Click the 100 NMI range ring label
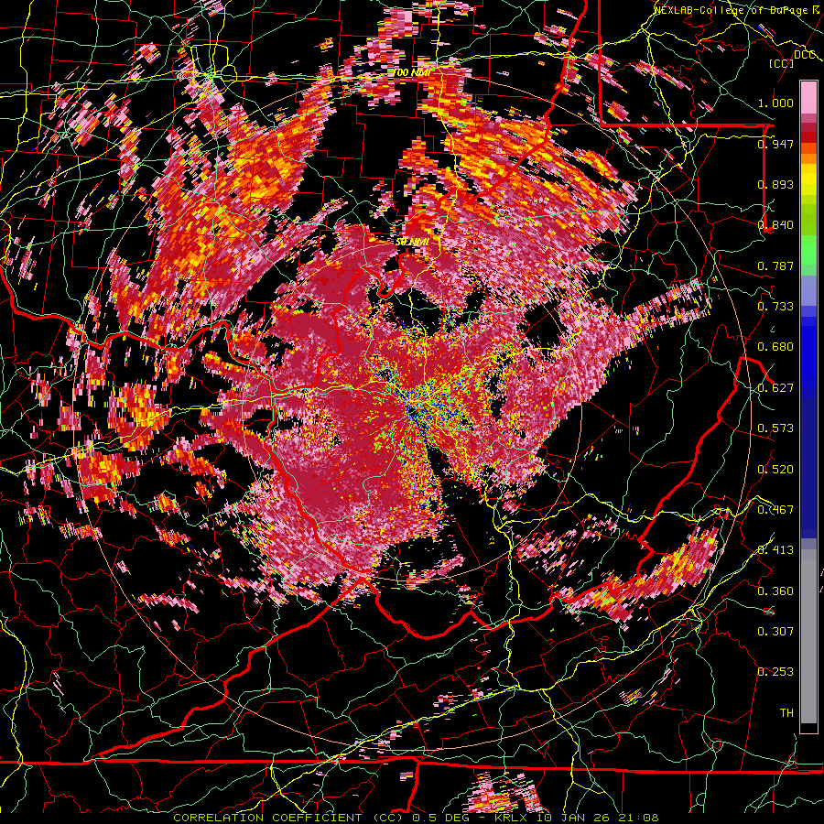The image size is (824, 824). (413, 72)
